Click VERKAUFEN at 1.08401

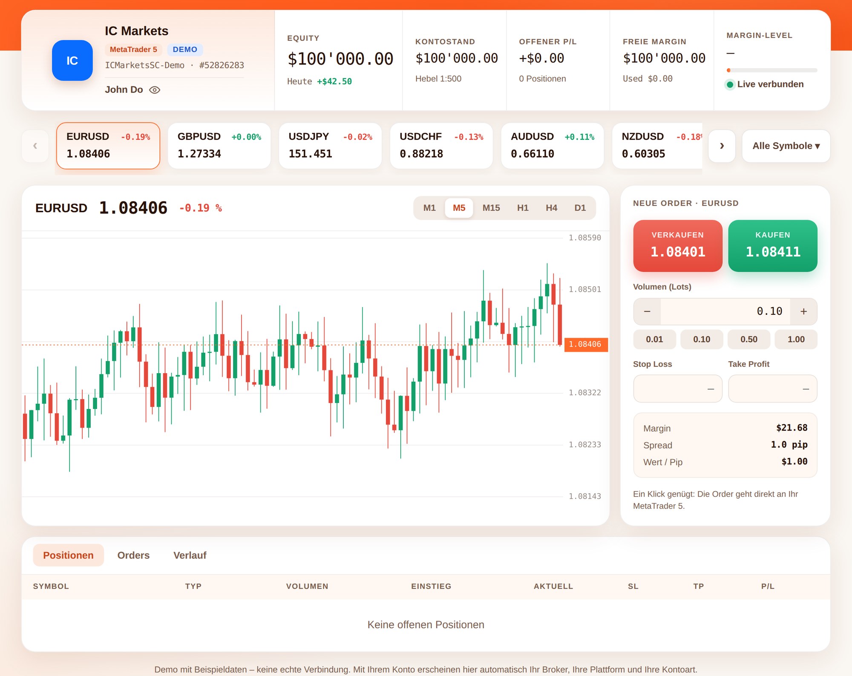tap(678, 246)
